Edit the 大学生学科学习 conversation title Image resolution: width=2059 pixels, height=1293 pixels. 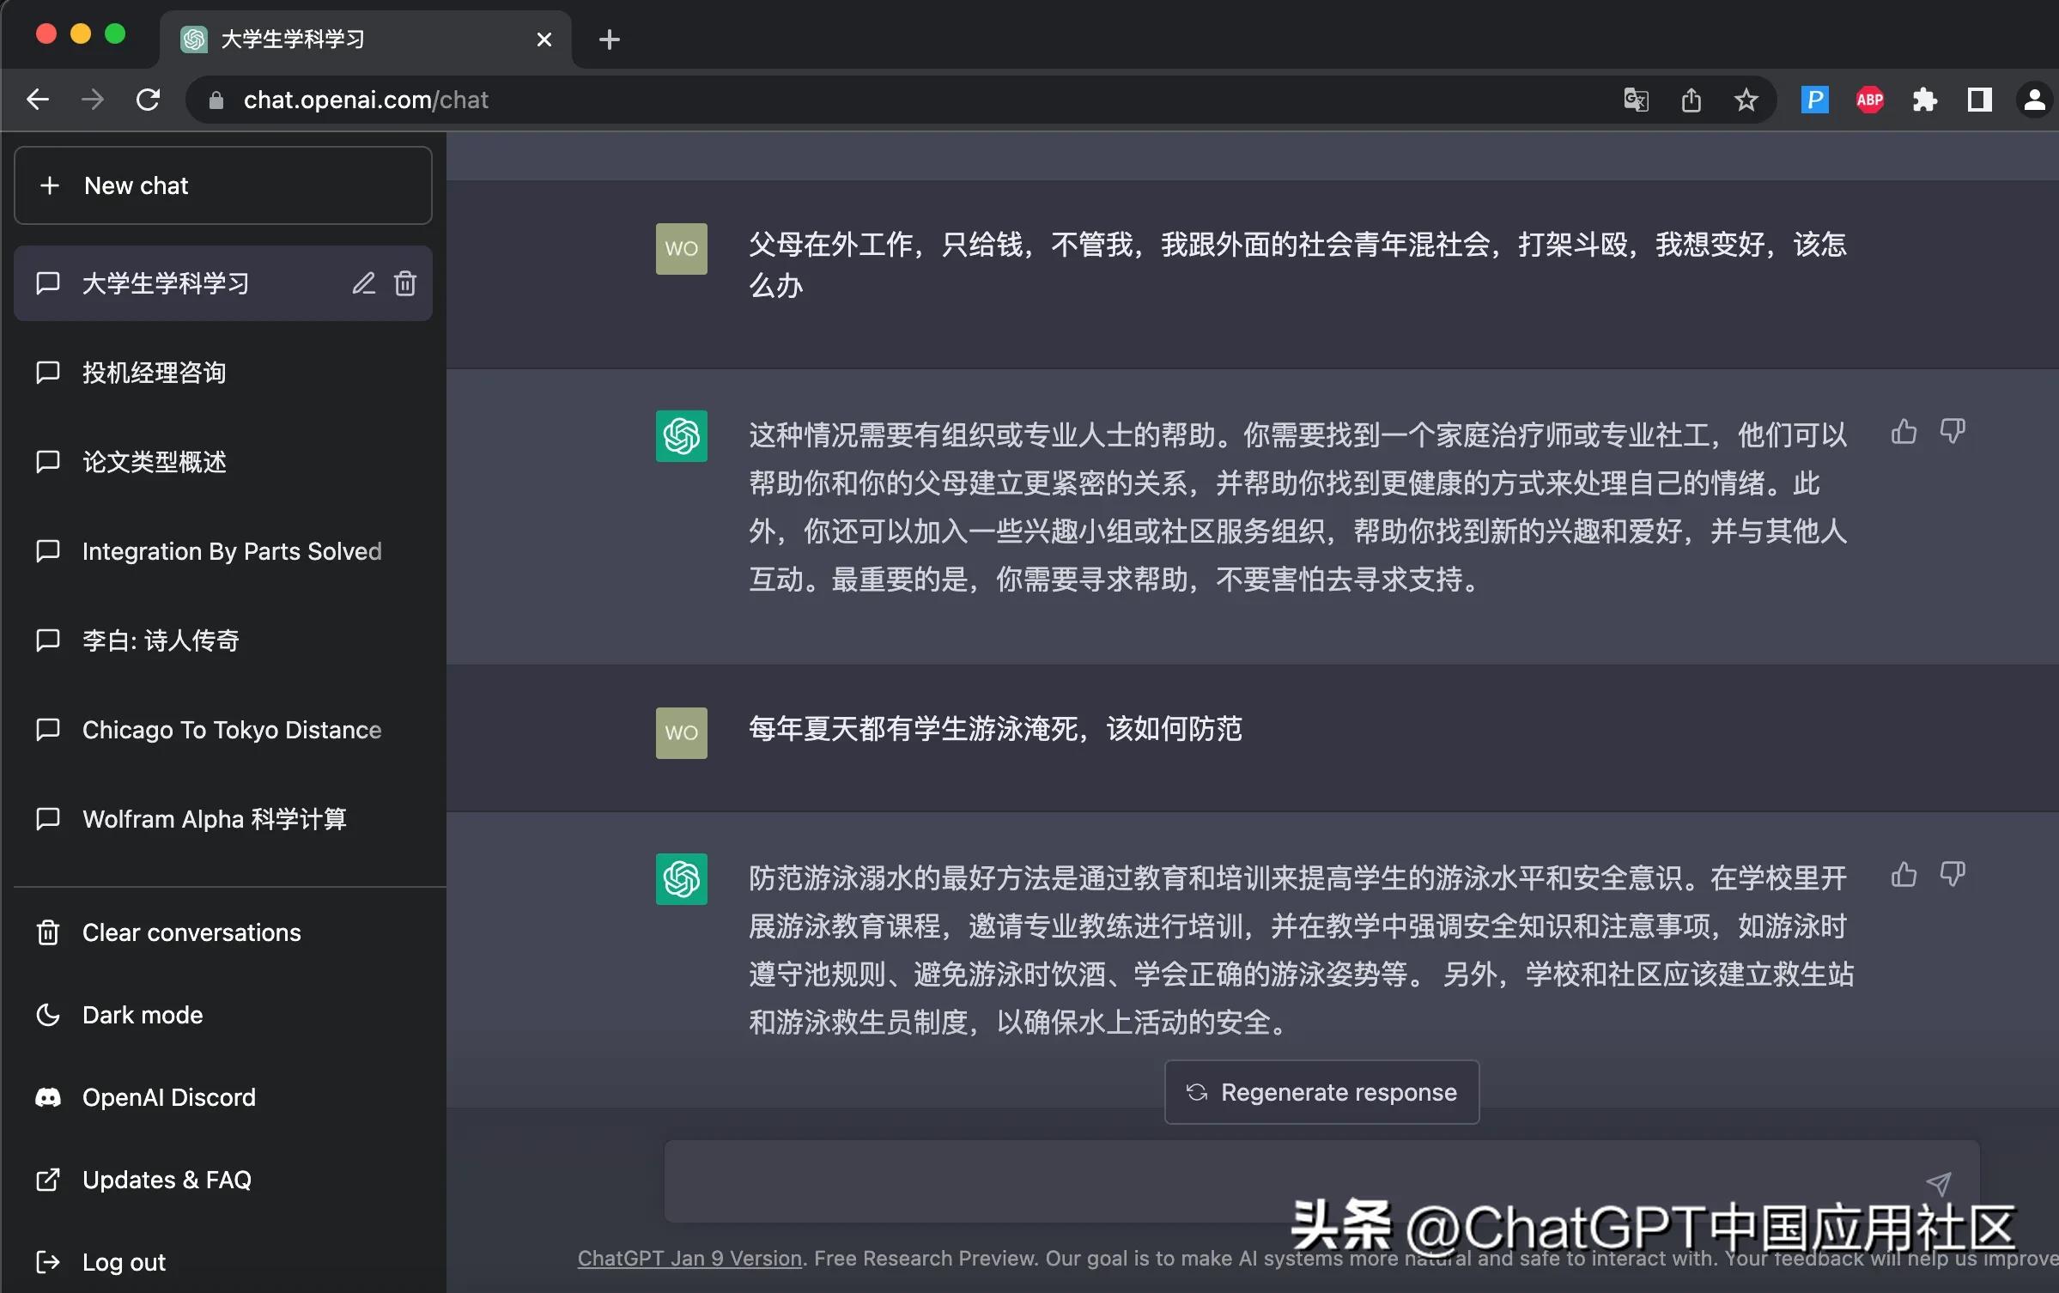[x=363, y=283]
